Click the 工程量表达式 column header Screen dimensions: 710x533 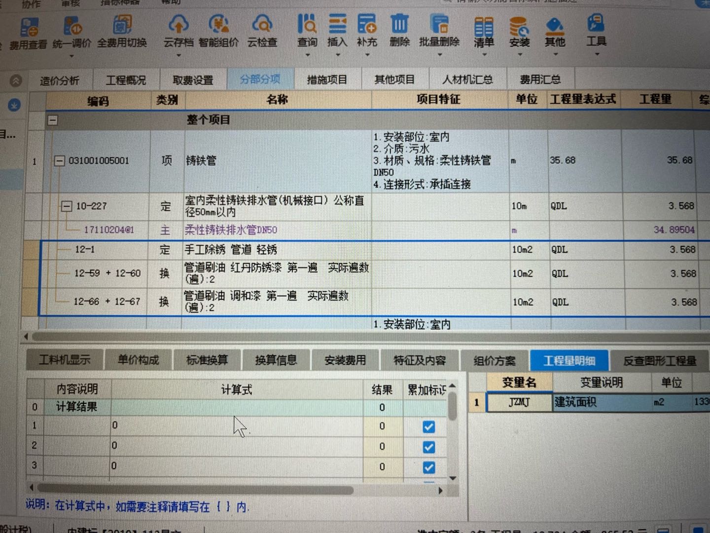583,99
